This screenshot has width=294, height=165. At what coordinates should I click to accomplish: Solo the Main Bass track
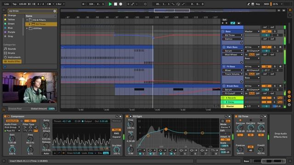pos(275,47)
